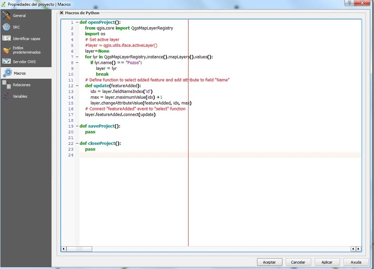Click fieldNameIndex('id') on line 13

132,91
